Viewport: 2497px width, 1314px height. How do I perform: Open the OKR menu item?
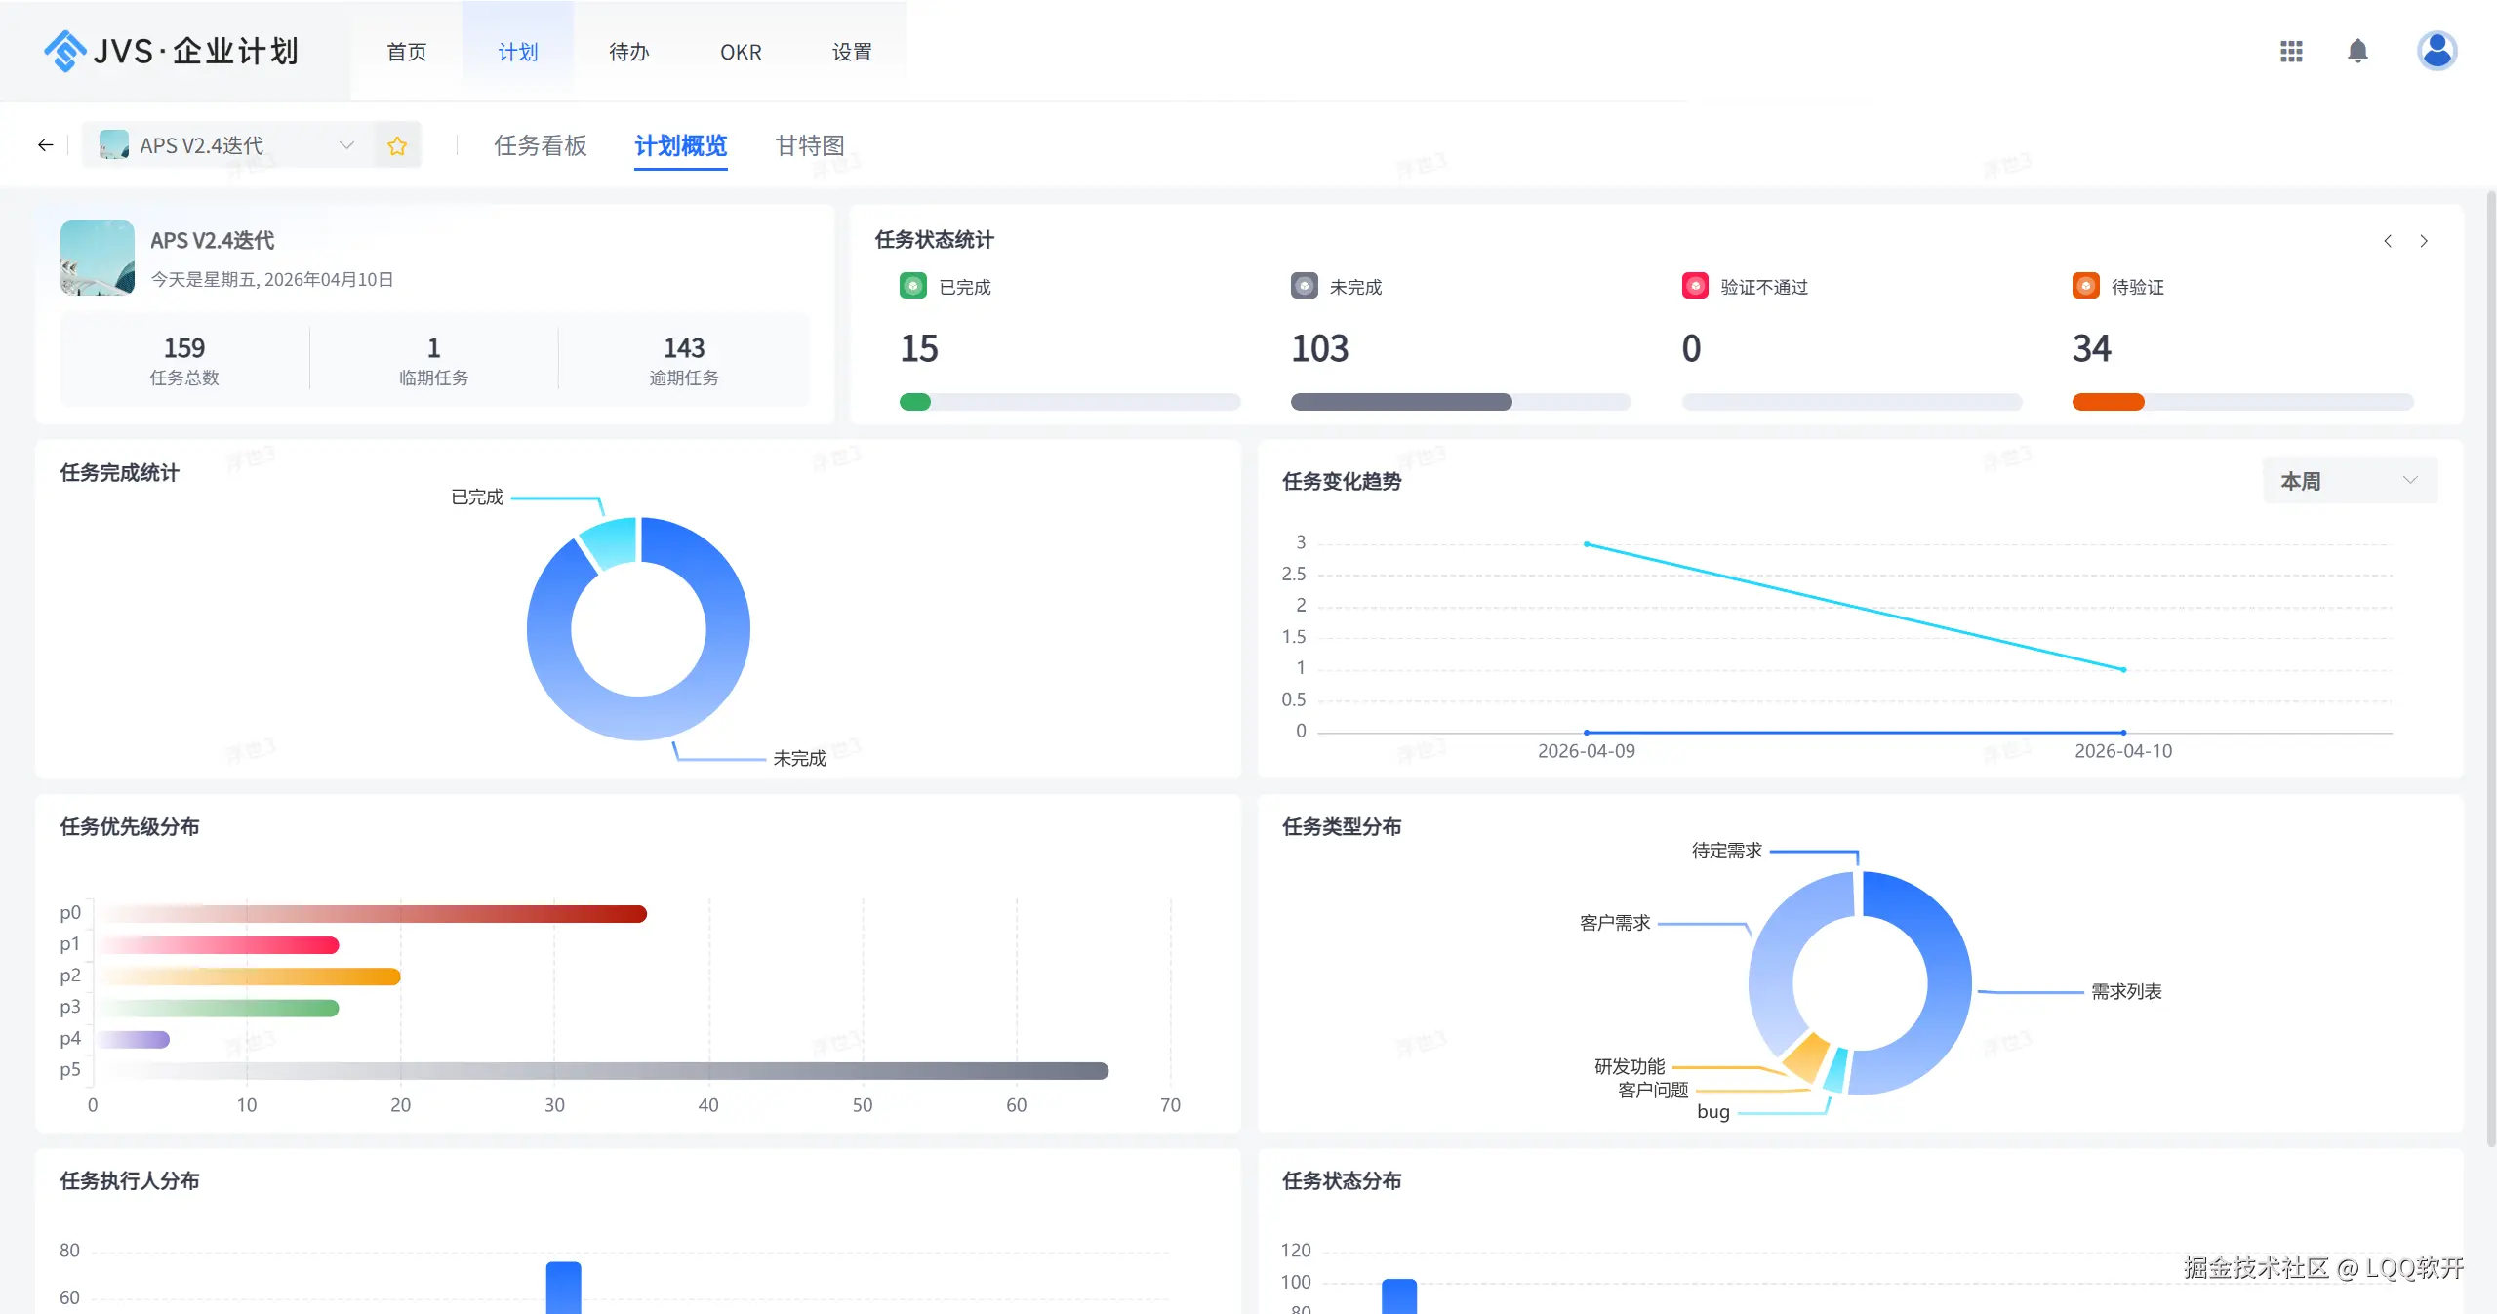741,52
